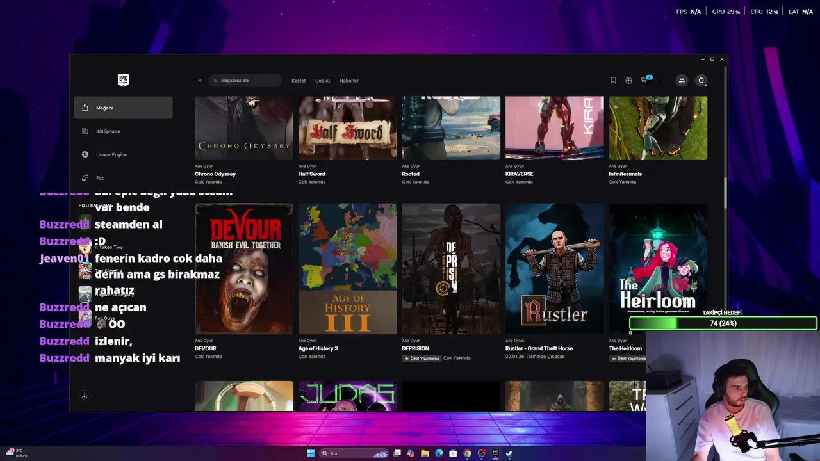Viewport: 820px width, 461px height.
Task: Open the downloads icon in sidebar bottom
Action: click(x=85, y=396)
